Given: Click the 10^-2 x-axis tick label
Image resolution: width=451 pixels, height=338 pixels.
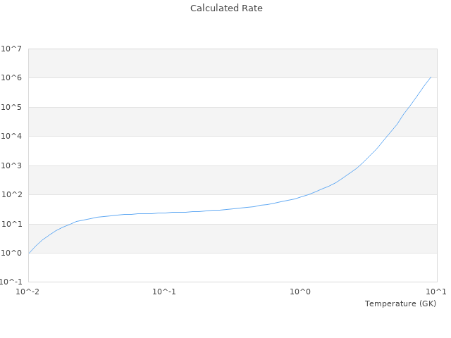Looking at the screenshot, I should click(x=28, y=292).
